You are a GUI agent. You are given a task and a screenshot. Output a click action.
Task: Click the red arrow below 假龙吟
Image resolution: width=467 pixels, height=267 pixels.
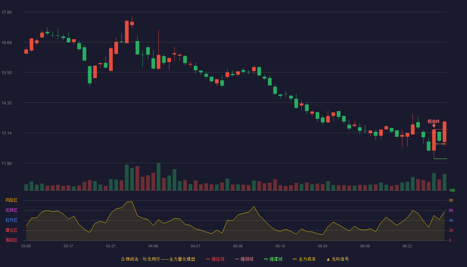coord(434,125)
